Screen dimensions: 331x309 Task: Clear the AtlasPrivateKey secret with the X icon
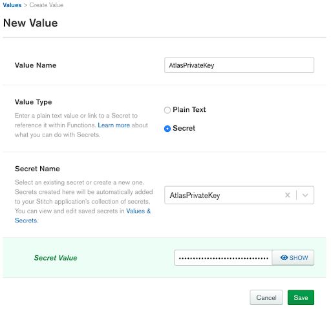288,195
